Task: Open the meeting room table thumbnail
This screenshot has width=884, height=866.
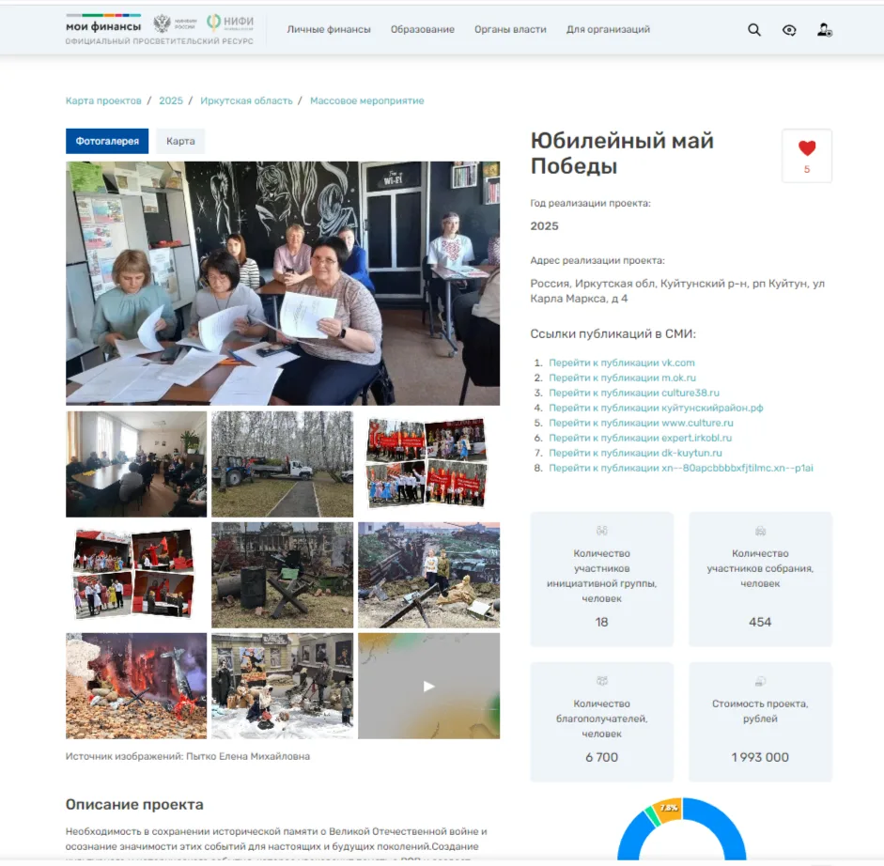Action: pos(136,464)
